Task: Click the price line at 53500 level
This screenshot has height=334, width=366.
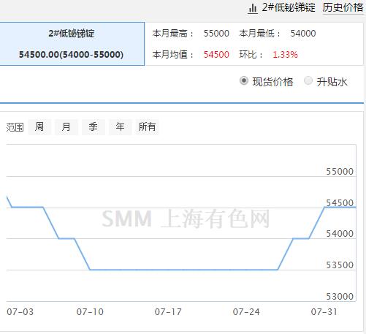Action: point(184,270)
